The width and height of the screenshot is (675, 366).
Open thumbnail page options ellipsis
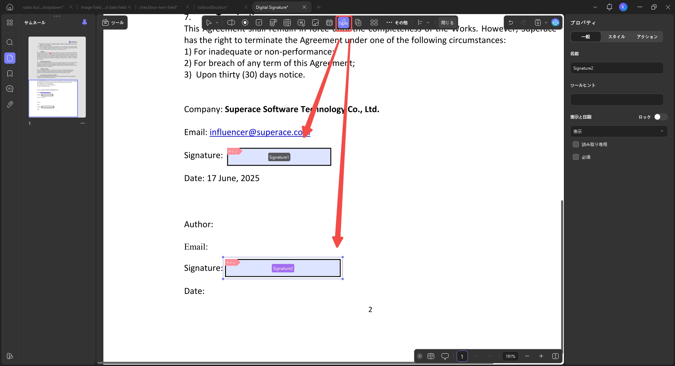83,123
